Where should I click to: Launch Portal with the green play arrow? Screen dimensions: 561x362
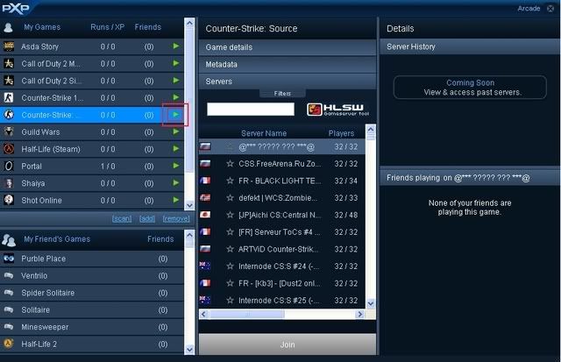coord(175,166)
